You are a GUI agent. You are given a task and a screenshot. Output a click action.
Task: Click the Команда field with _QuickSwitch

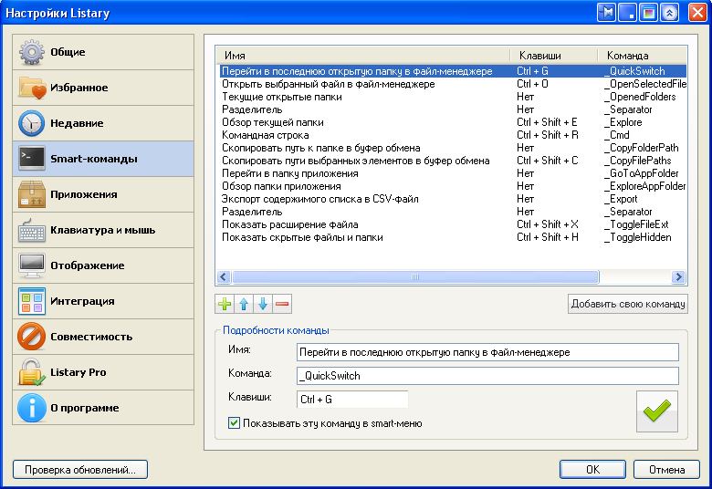(487, 376)
